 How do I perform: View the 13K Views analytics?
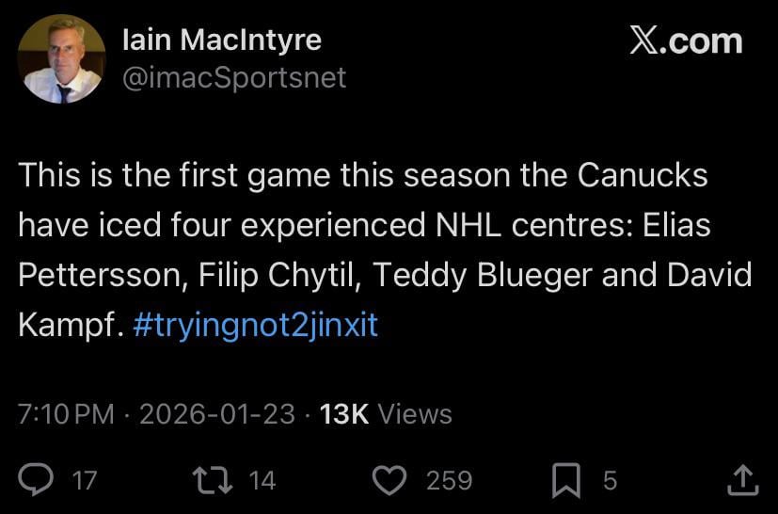(x=386, y=414)
